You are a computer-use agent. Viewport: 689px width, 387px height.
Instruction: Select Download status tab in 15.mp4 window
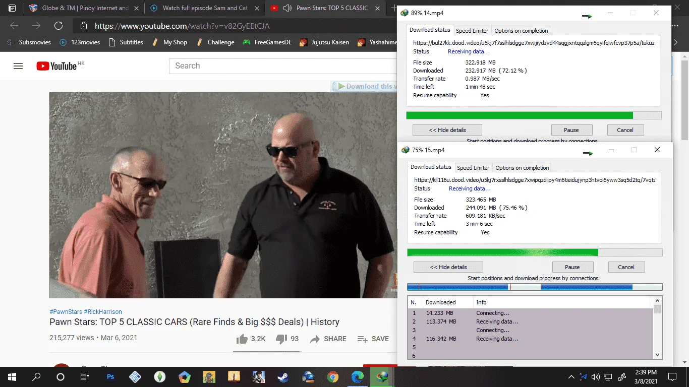[431, 167]
